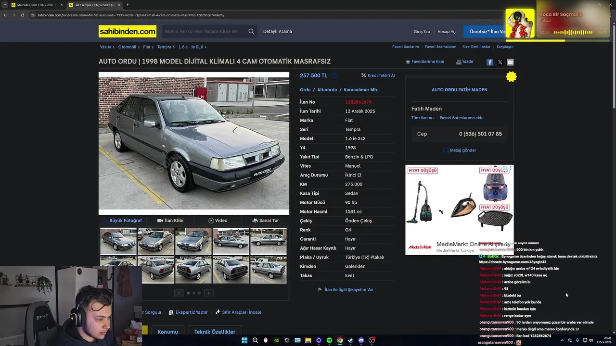Open Sıfır Araçları İncele link

(x=238, y=312)
